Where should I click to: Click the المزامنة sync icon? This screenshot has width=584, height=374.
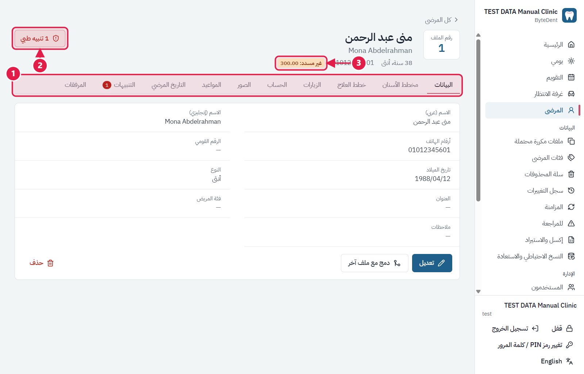point(571,207)
